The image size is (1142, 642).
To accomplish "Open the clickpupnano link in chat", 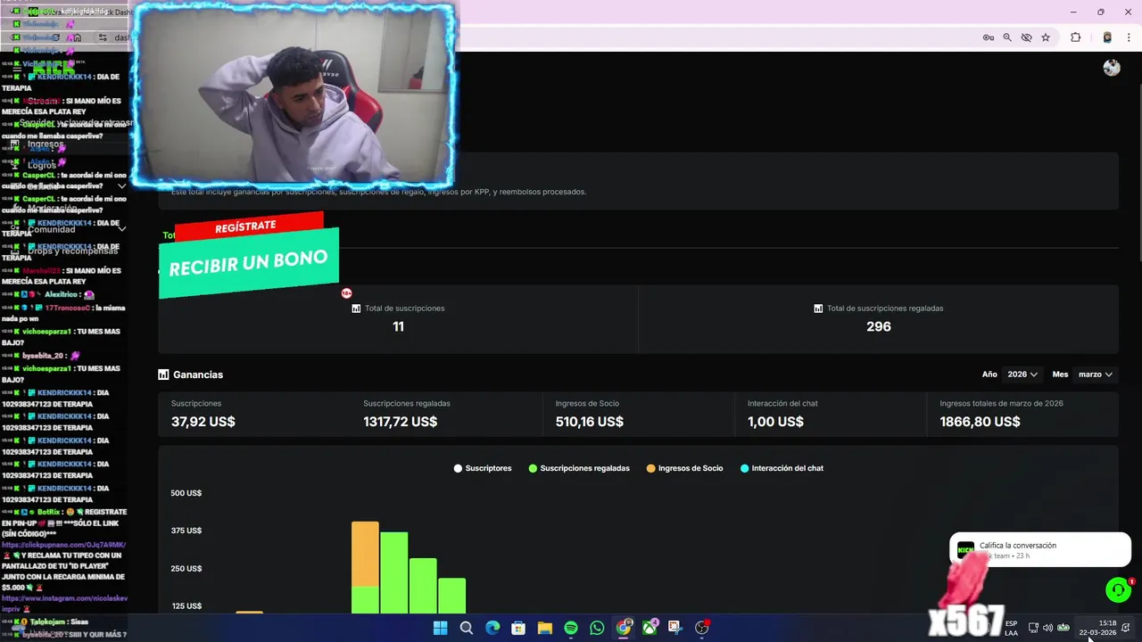I will (63, 545).
